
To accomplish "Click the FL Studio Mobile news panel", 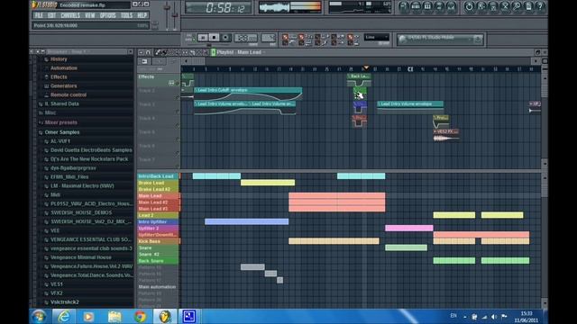I will [x=440, y=40].
